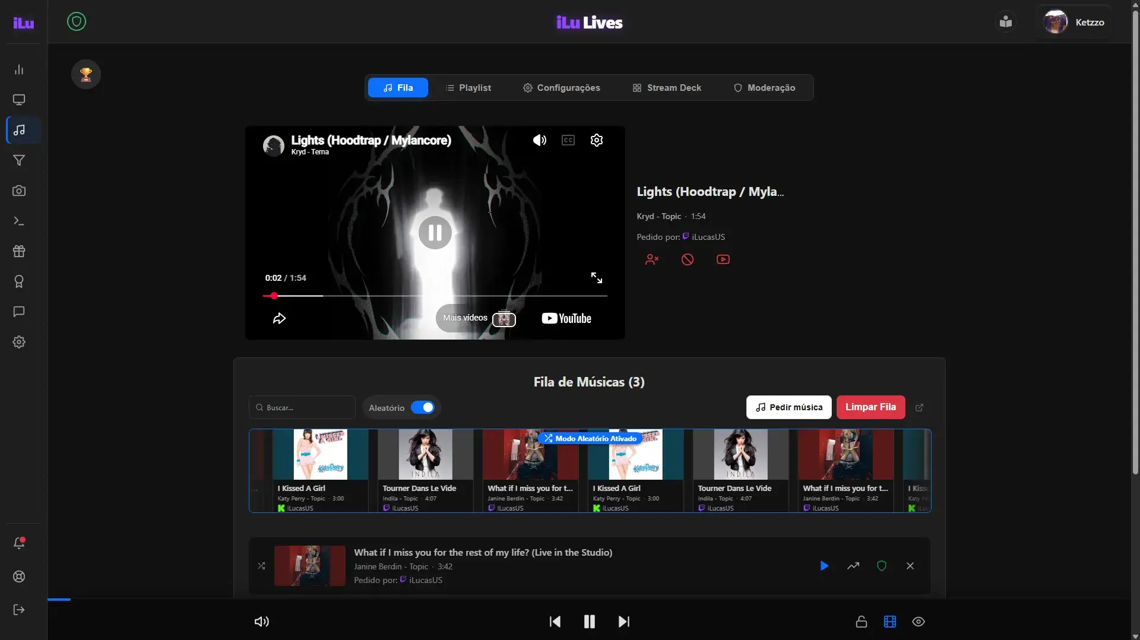Click the iLu logo in the sidebar
Viewport: 1140px width, 640px height.
24,23
